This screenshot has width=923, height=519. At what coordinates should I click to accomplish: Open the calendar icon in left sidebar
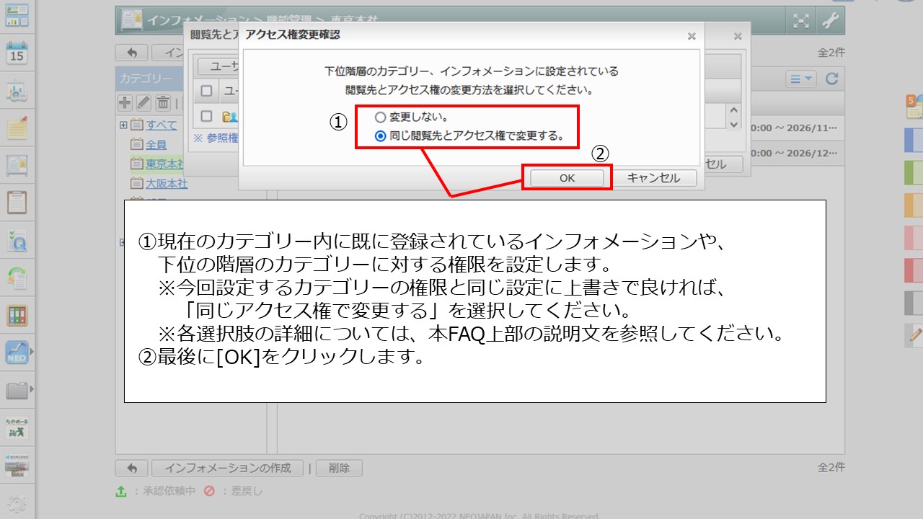(x=17, y=53)
